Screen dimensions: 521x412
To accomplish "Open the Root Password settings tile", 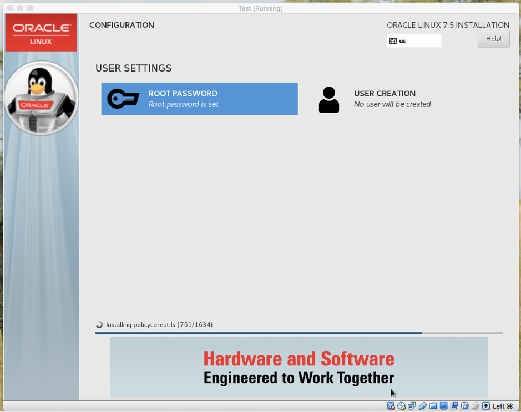I will click(199, 99).
